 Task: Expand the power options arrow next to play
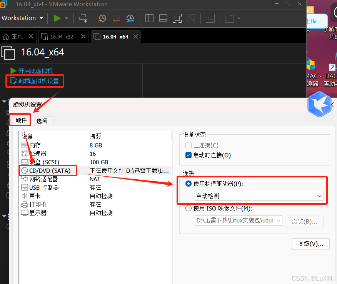click(67, 18)
